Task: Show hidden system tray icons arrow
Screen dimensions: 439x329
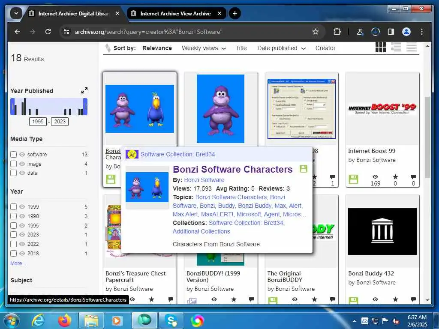Action: tap(355, 321)
